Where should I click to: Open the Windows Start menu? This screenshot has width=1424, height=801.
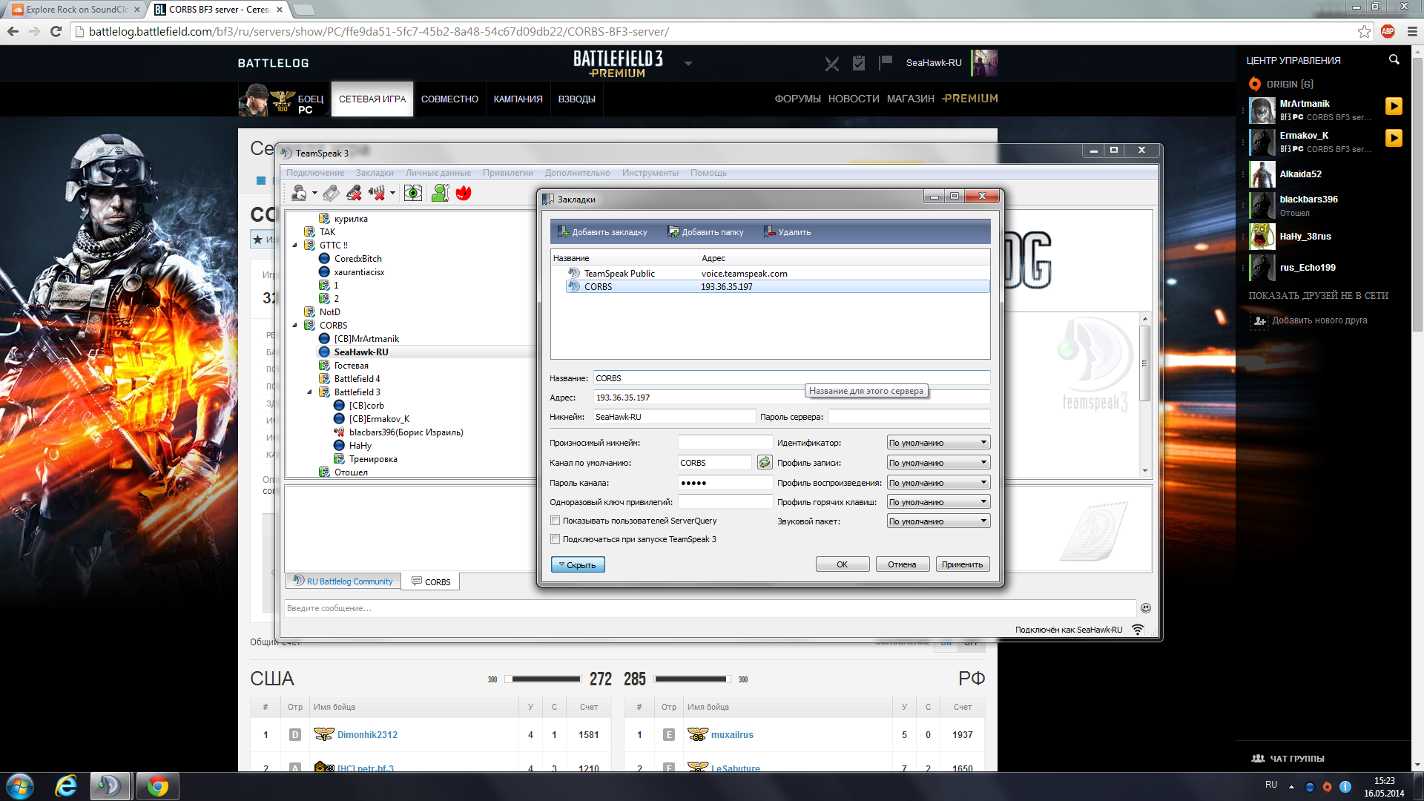20,786
